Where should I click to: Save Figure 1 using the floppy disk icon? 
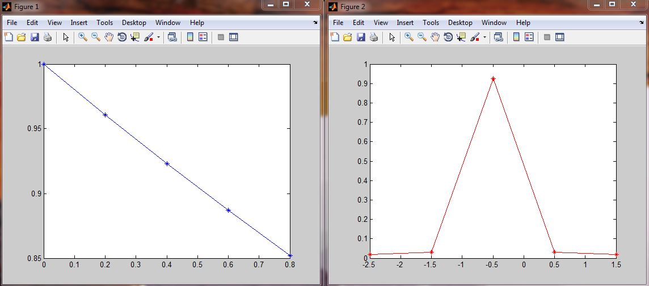tap(35, 37)
